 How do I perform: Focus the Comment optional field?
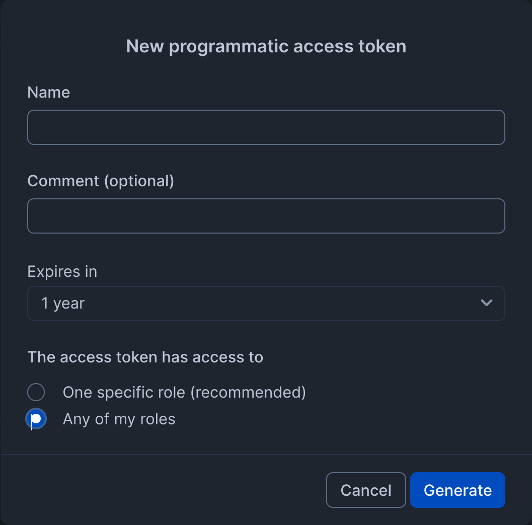[x=266, y=215]
